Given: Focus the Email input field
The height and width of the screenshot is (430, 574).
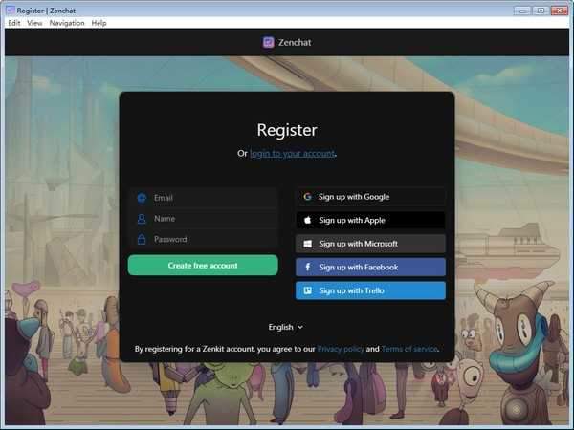Looking at the screenshot, I should 210,198.
